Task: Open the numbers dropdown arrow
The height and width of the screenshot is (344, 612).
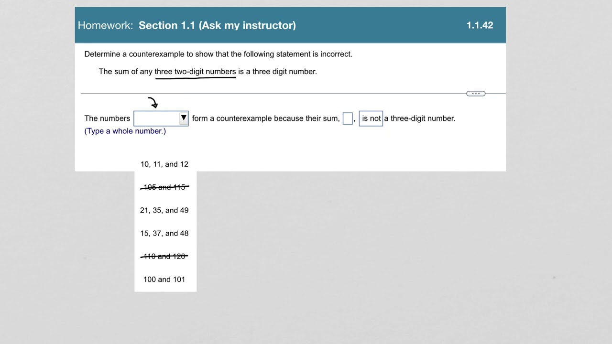Action: point(184,118)
